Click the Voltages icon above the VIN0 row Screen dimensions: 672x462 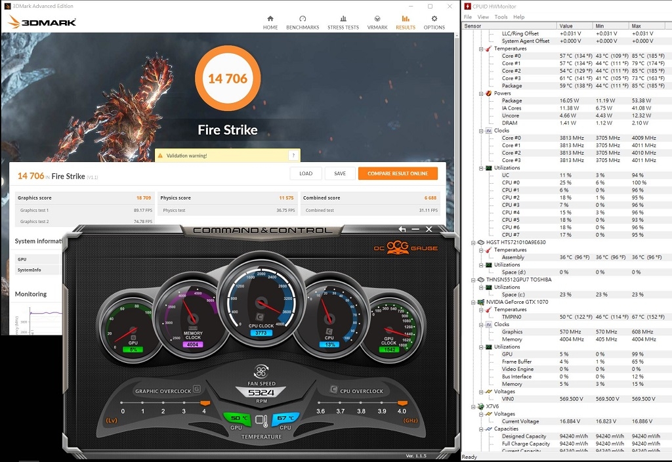pos(488,391)
